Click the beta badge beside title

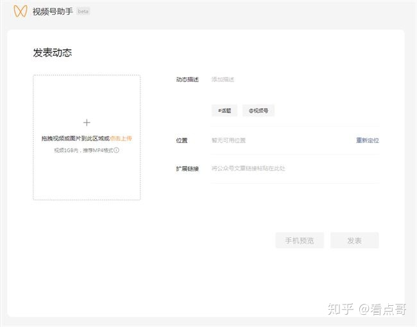click(x=83, y=12)
